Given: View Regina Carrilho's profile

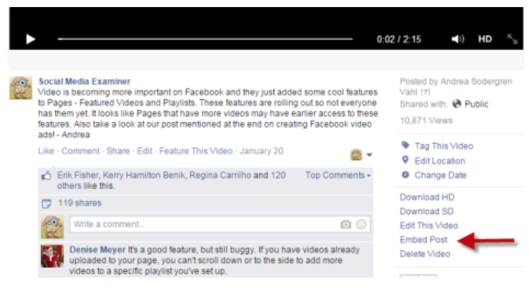Looking at the screenshot, I should (x=220, y=175).
